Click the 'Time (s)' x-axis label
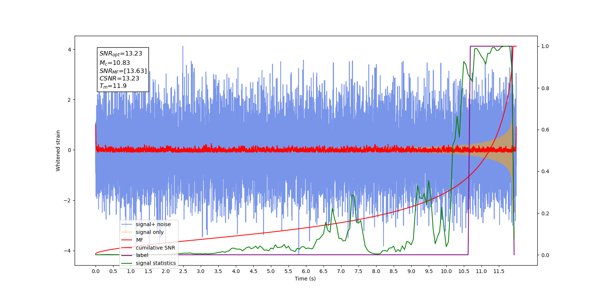597x298 pixels. (305, 279)
